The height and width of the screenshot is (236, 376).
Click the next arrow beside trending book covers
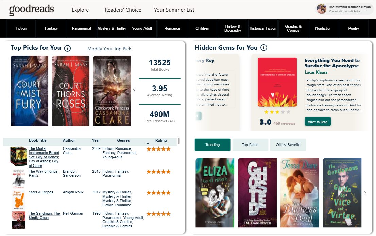click(365, 193)
